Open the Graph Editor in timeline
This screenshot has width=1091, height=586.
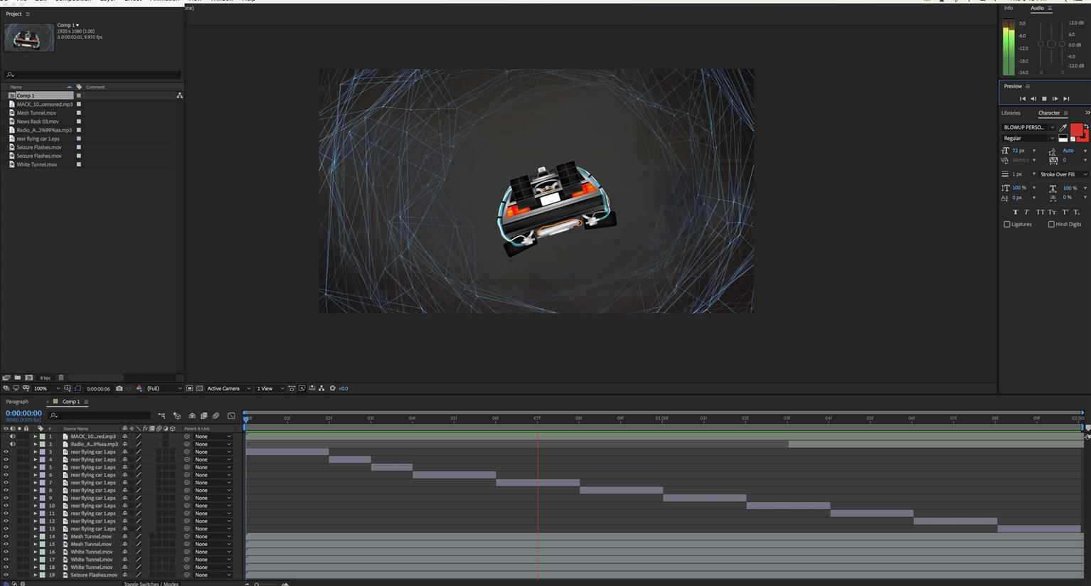click(x=231, y=415)
